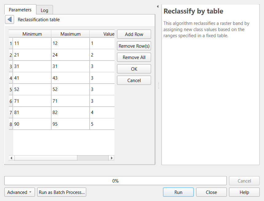The height and width of the screenshot is (201, 264).
Task: Click the Value cell containing 2
Action: tap(102, 55)
